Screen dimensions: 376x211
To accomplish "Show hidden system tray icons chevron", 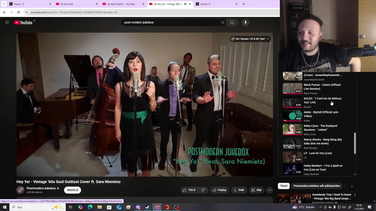I will (x=320, y=207).
